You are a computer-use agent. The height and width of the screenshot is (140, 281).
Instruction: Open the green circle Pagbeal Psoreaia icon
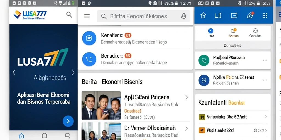click(204, 60)
